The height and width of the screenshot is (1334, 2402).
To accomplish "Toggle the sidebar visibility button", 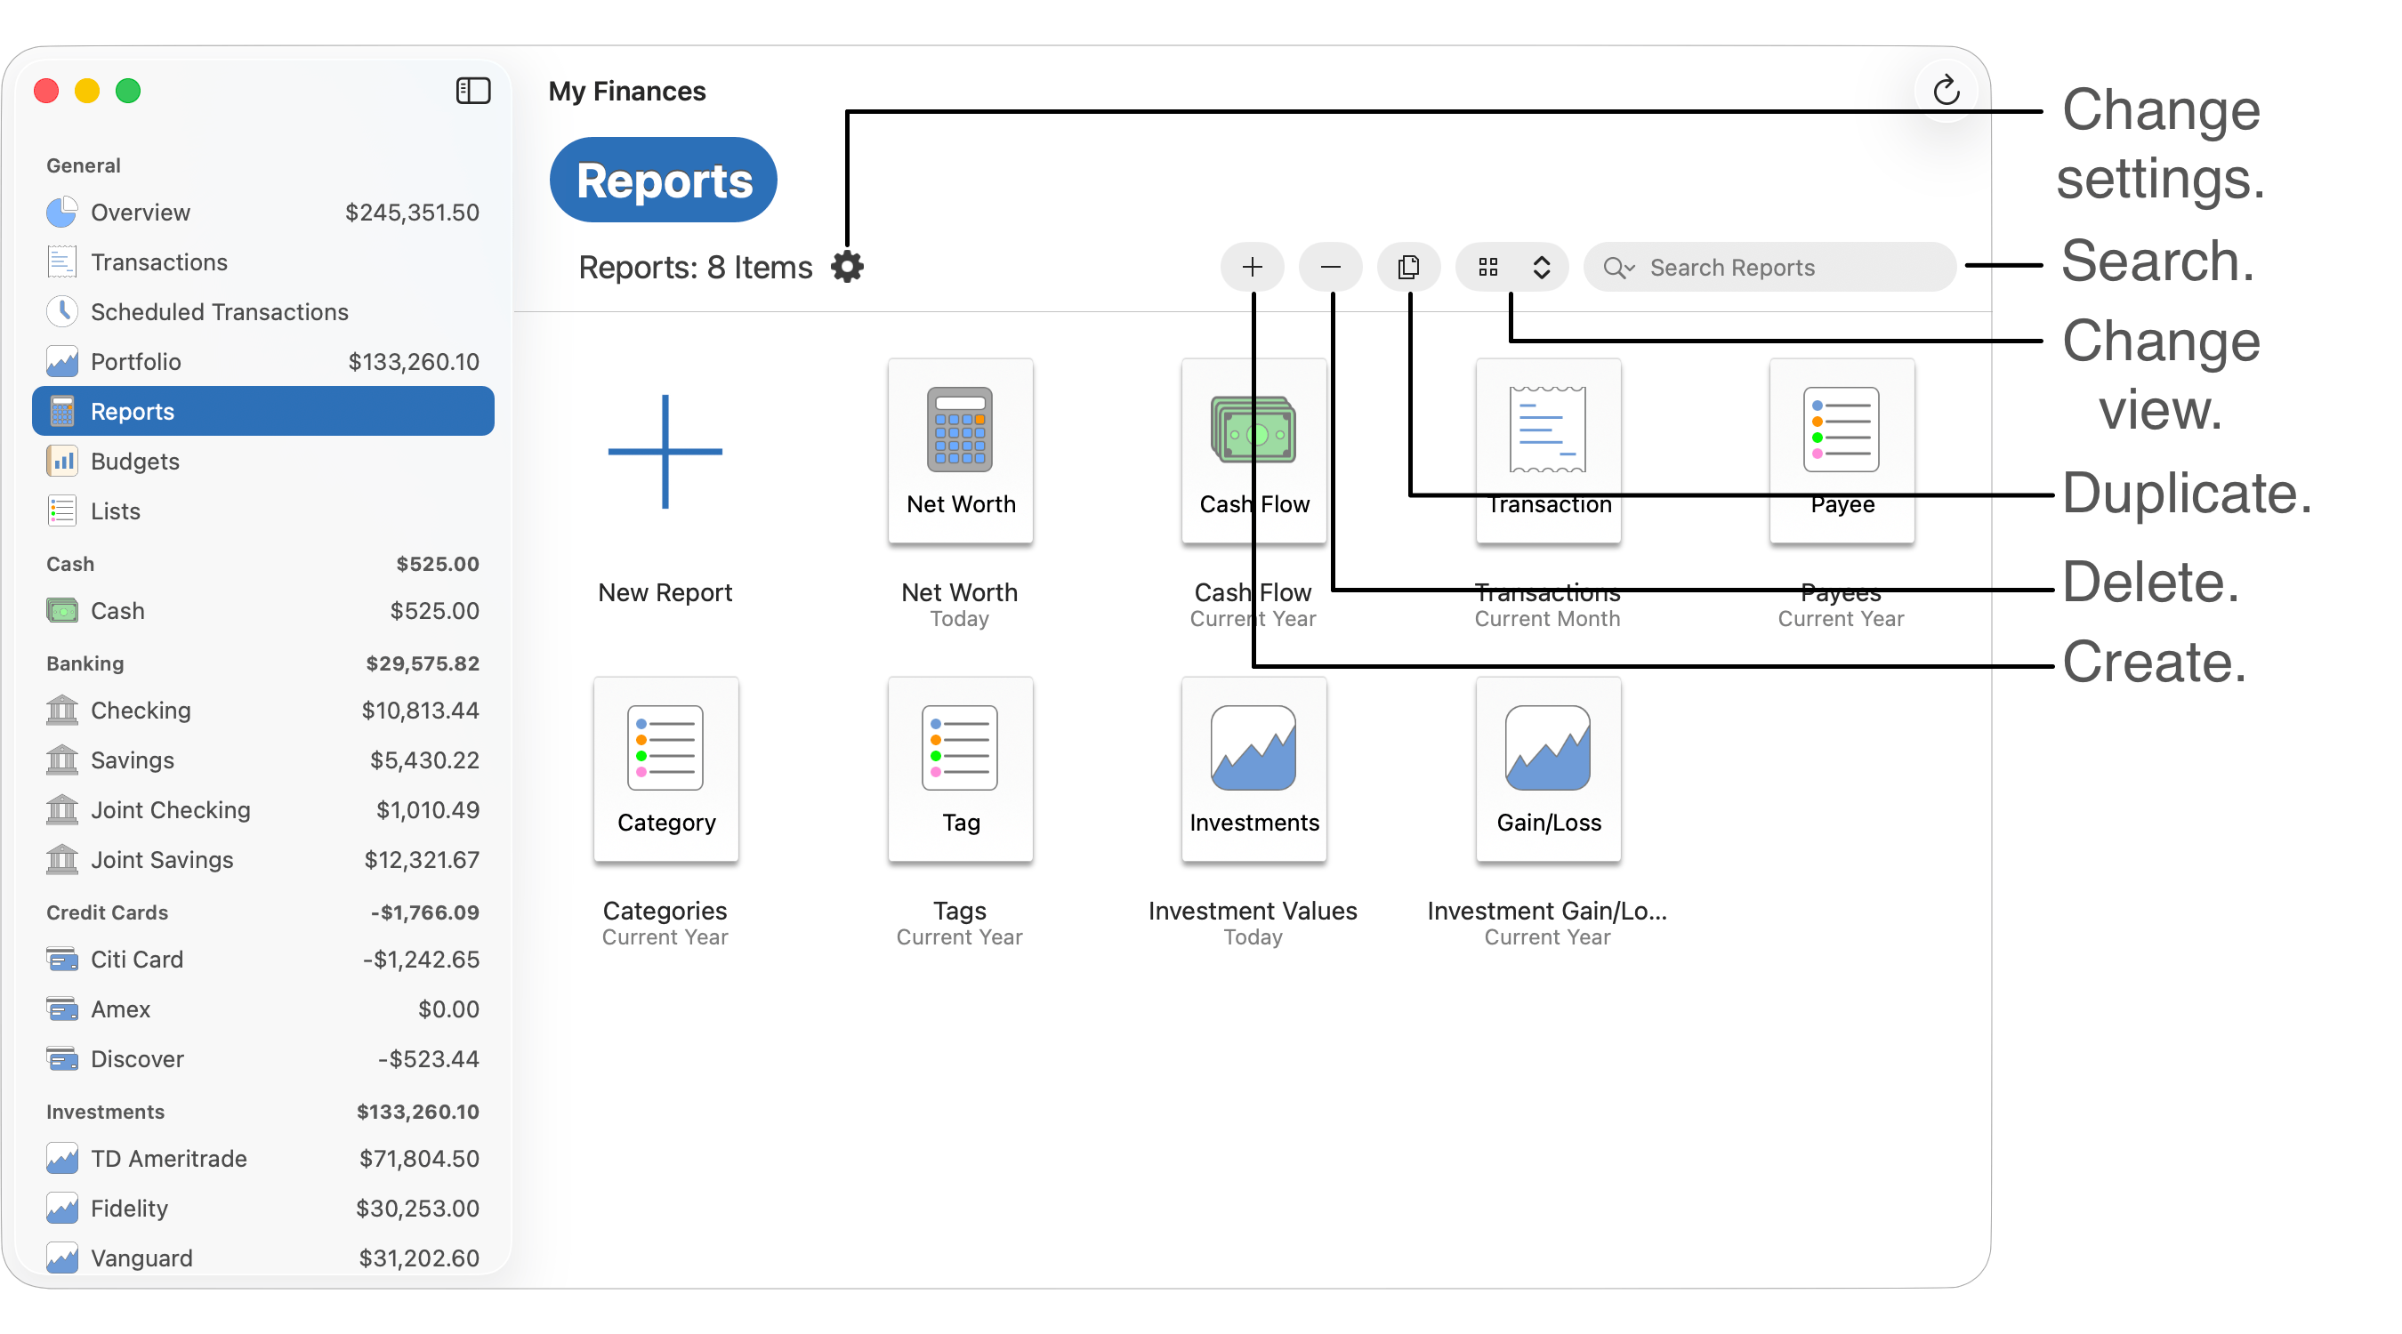I will point(472,91).
